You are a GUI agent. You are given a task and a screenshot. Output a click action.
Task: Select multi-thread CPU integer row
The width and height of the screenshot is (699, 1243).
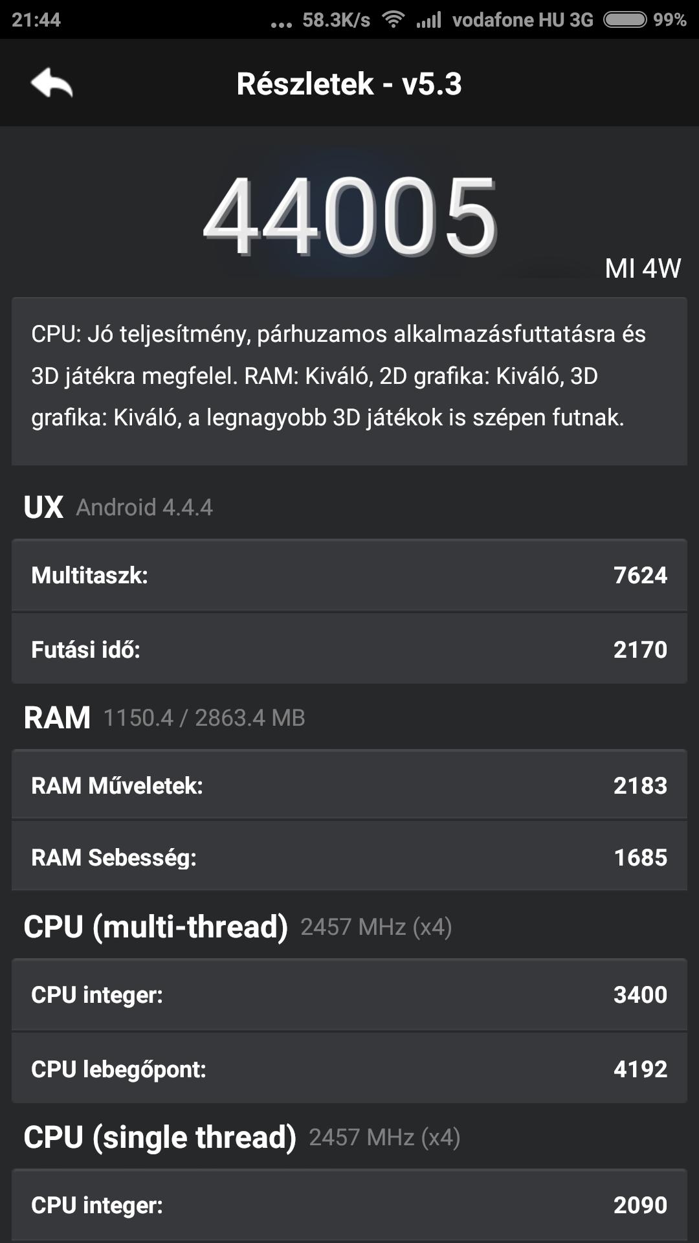click(349, 994)
